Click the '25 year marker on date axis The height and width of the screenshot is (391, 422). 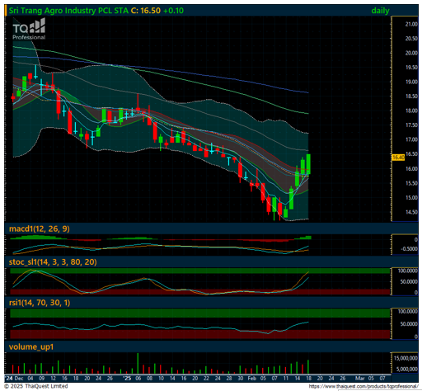point(127,379)
